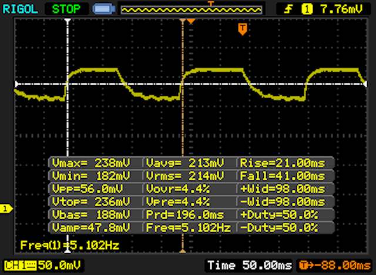Click the Vtop= 236mV measurement
Screen dimensions: 376x275
tap(91, 202)
